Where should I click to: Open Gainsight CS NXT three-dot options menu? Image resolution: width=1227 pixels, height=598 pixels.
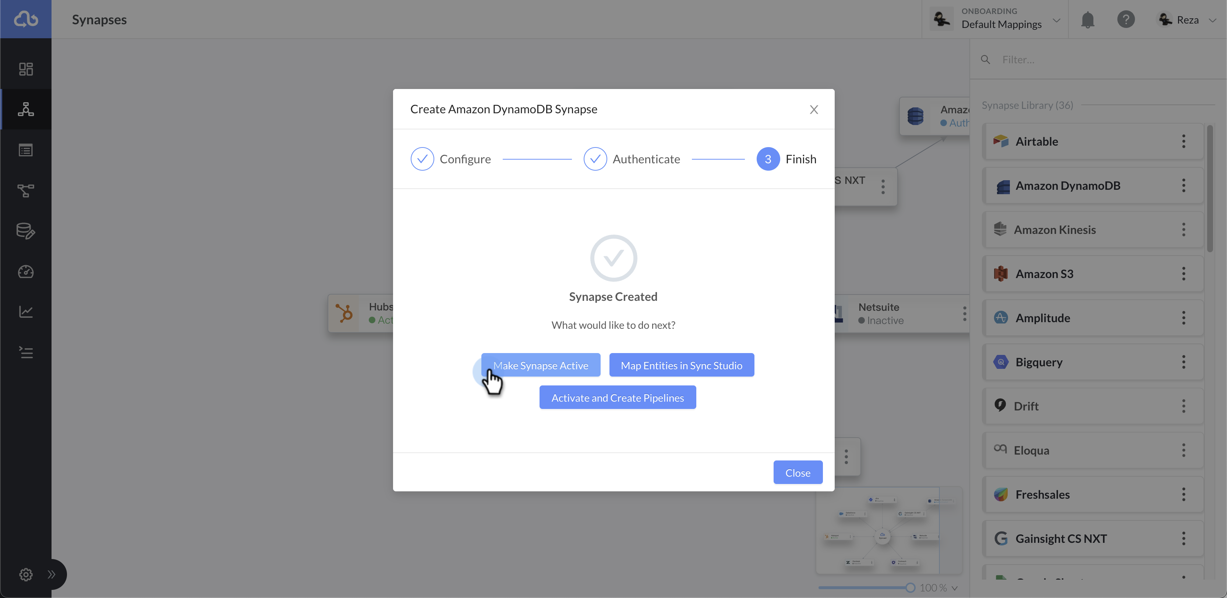tap(1184, 538)
